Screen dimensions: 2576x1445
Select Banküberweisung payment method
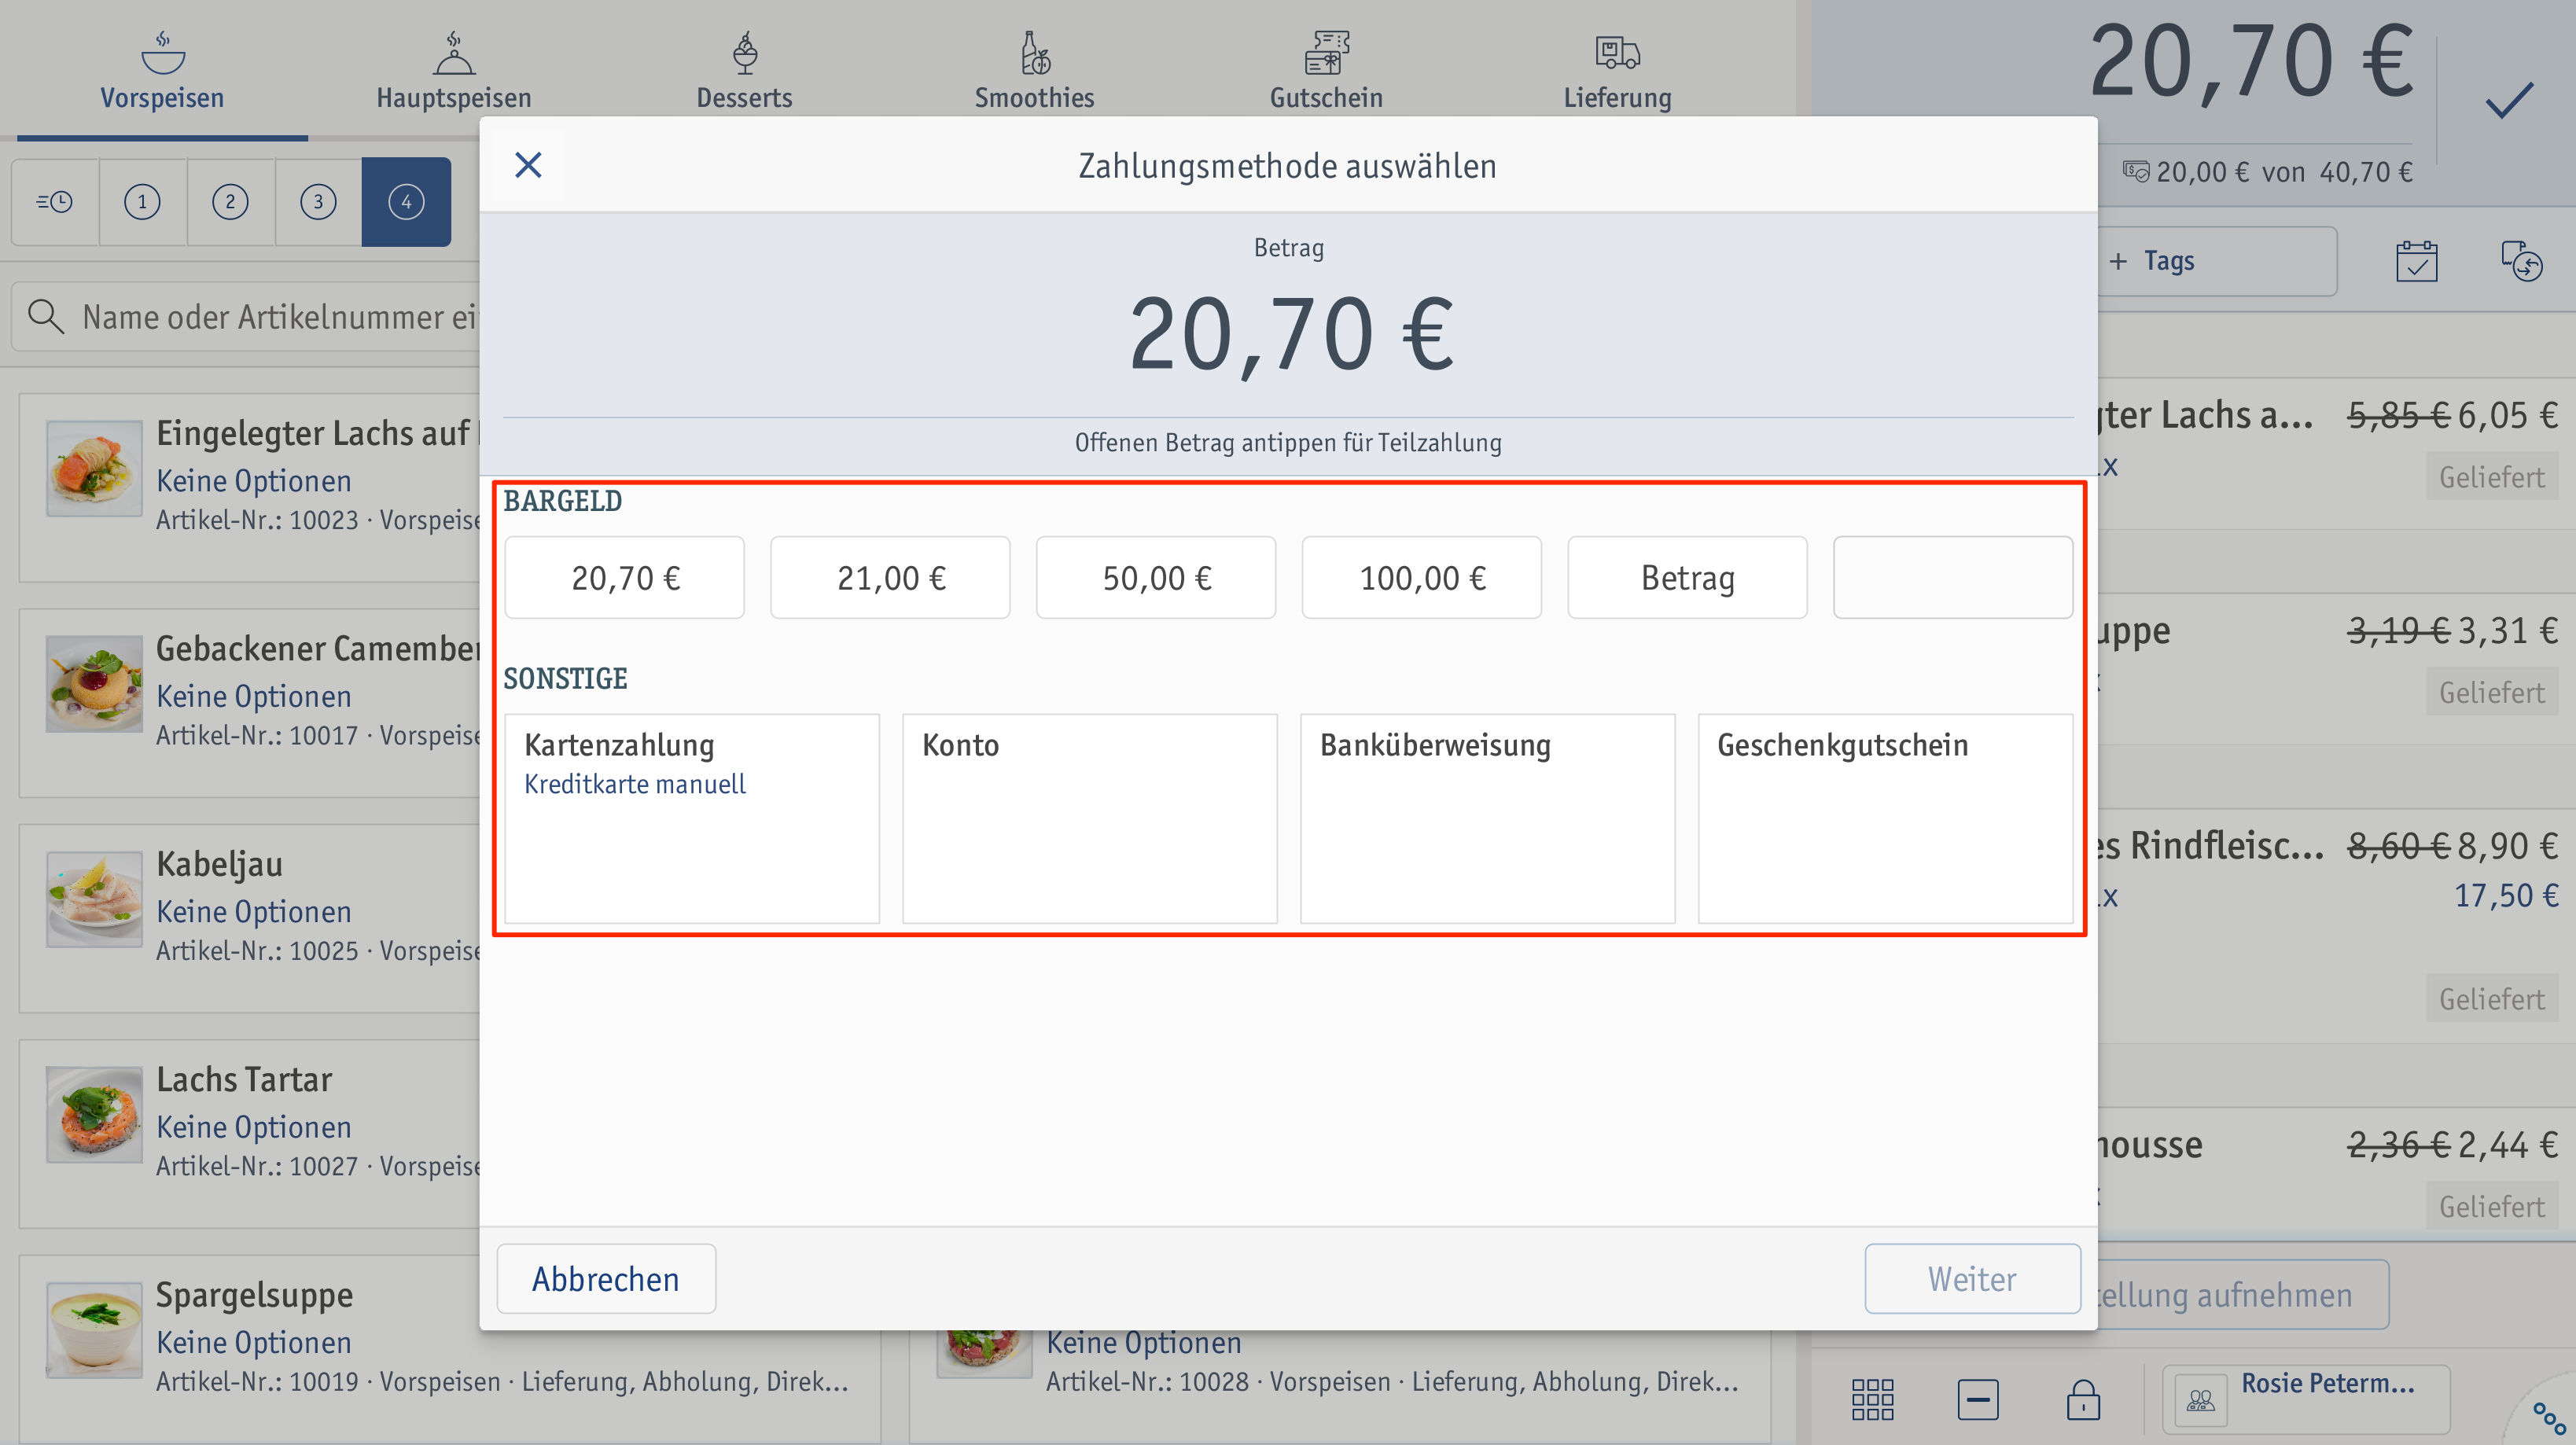click(1488, 818)
